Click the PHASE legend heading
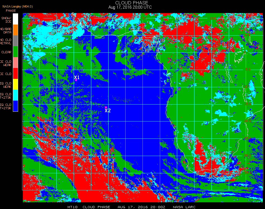Image resolution: width=265 pixels, height=209 pixels. (11, 11)
